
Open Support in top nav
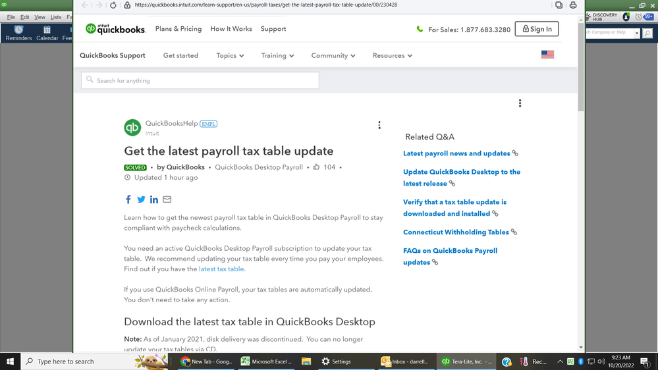273,28
